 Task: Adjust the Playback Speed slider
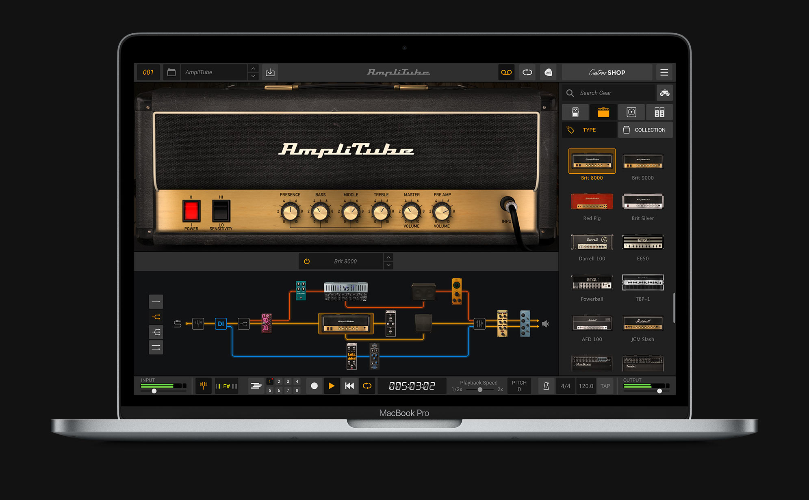[x=480, y=390]
